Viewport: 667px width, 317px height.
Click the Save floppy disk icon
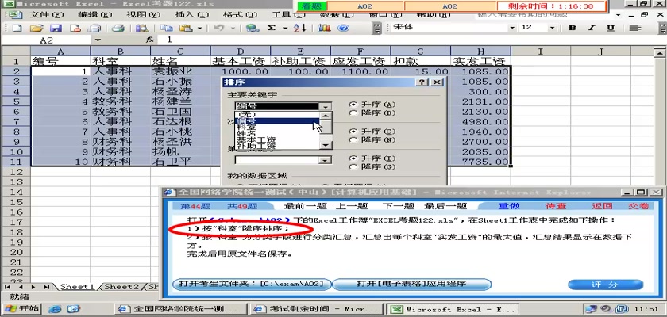pos(56,28)
